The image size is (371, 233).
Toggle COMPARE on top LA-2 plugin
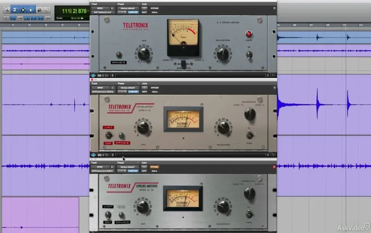(133, 12)
